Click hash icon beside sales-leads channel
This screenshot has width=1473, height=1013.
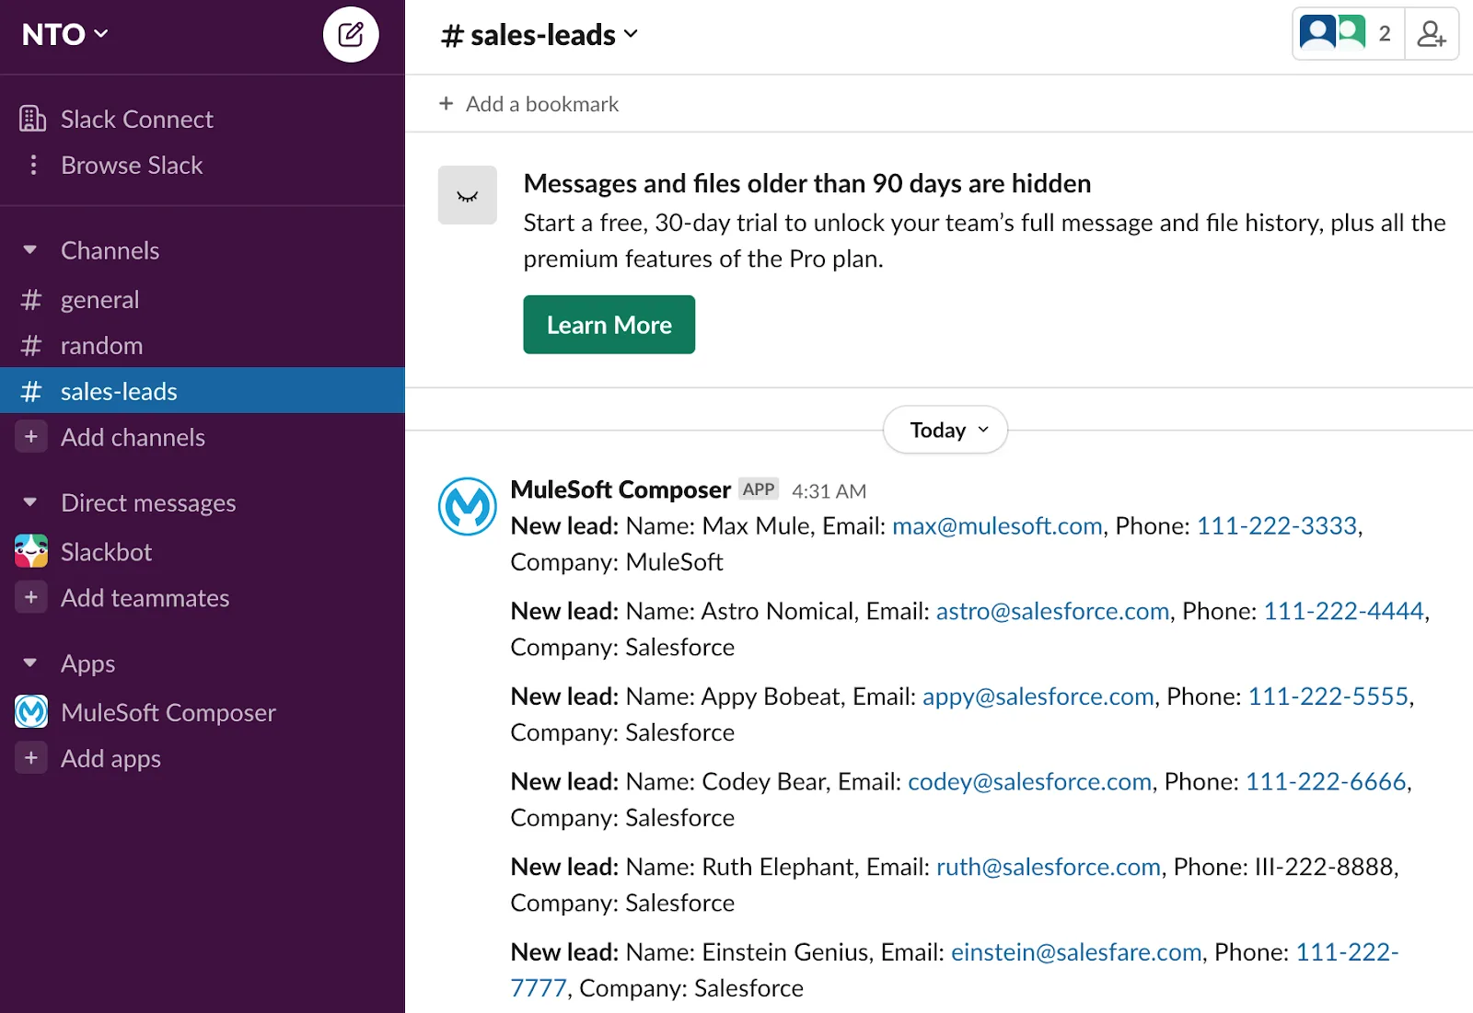tap(31, 392)
